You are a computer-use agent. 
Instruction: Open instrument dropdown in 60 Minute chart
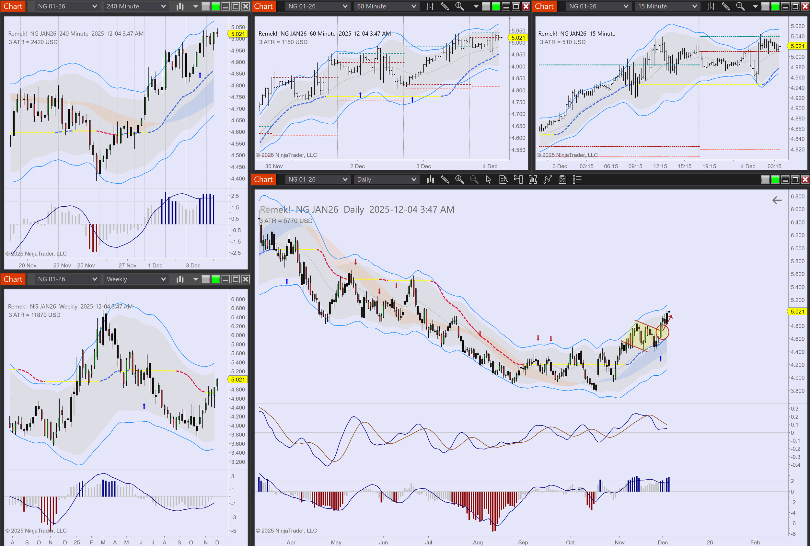tap(318, 6)
